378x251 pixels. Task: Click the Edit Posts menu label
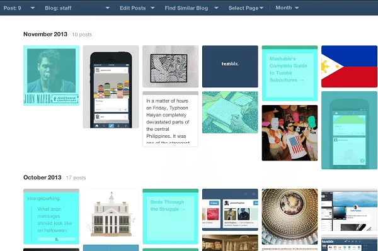click(x=132, y=8)
